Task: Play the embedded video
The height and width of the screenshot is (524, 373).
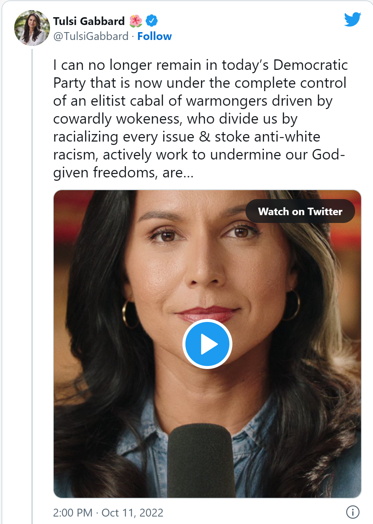Action: coord(207,344)
